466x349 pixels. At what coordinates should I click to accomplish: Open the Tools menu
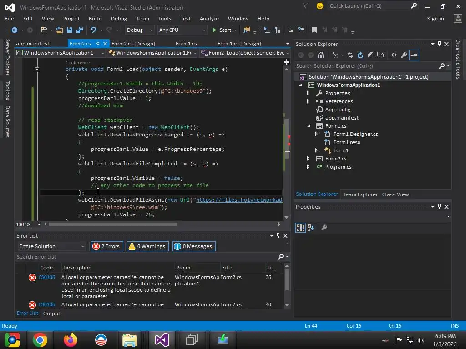click(x=165, y=19)
